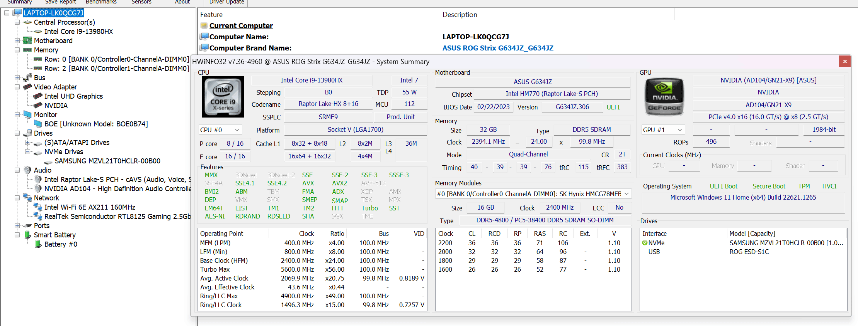858x326 pixels.
Task: Click the Motherboard icon in tree
Action: [27, 40]
